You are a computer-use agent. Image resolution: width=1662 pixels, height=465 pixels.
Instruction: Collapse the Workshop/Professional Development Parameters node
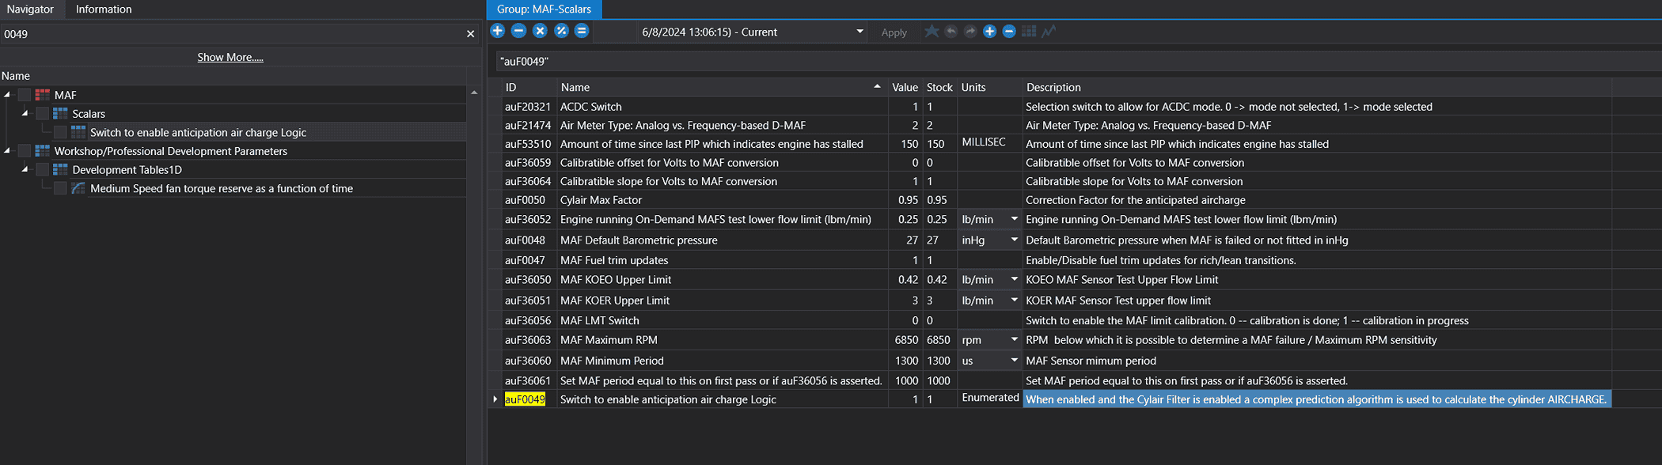[x=8, y=150]
